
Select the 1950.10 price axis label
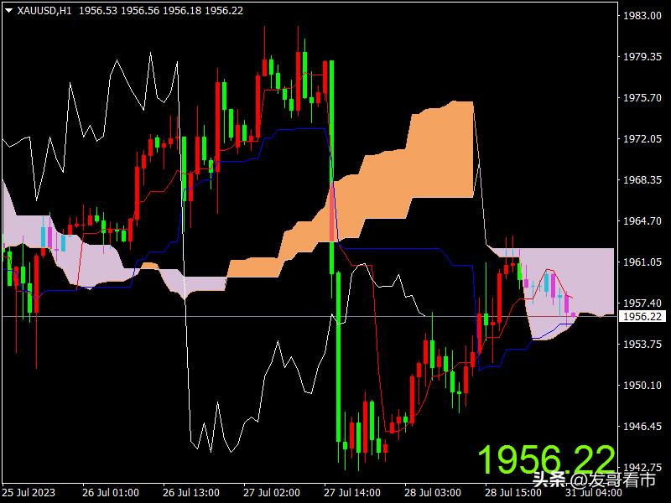(642, 386)
